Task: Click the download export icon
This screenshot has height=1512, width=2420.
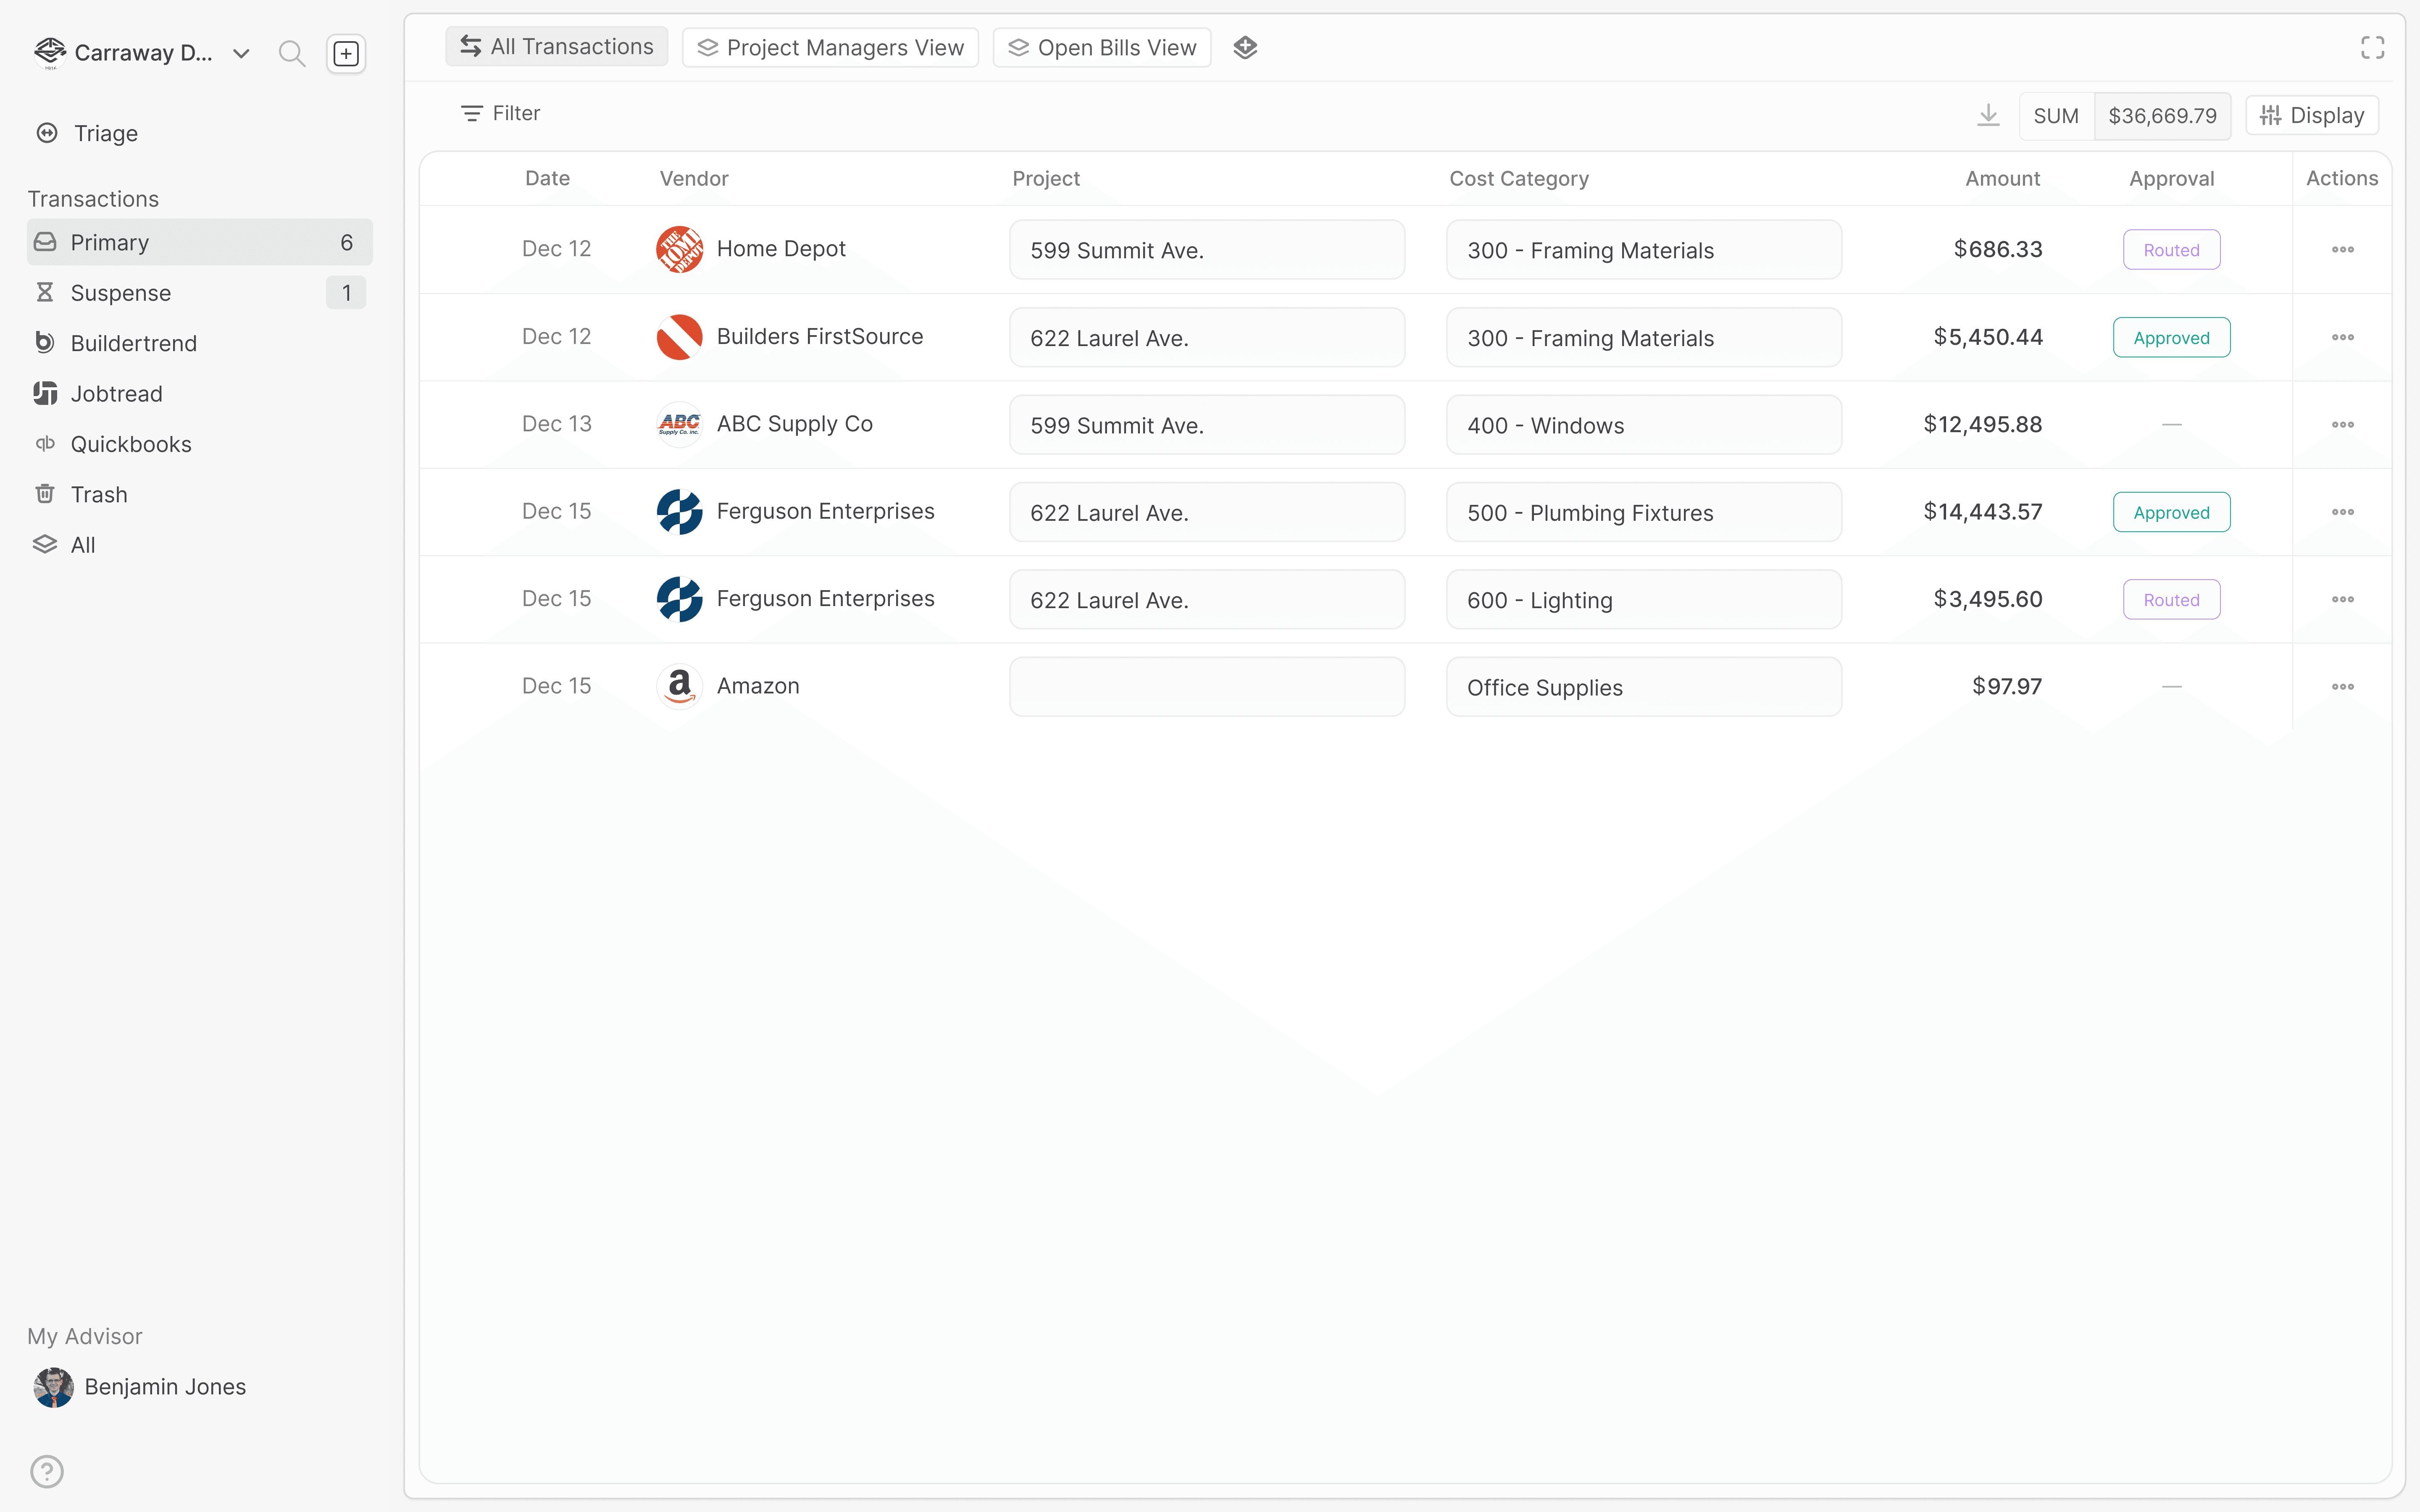Action: point(1988,115)
